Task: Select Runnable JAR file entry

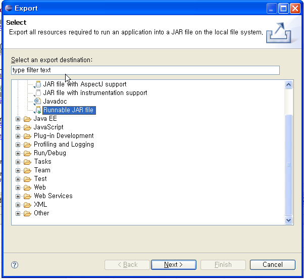Action: (69, 110)
